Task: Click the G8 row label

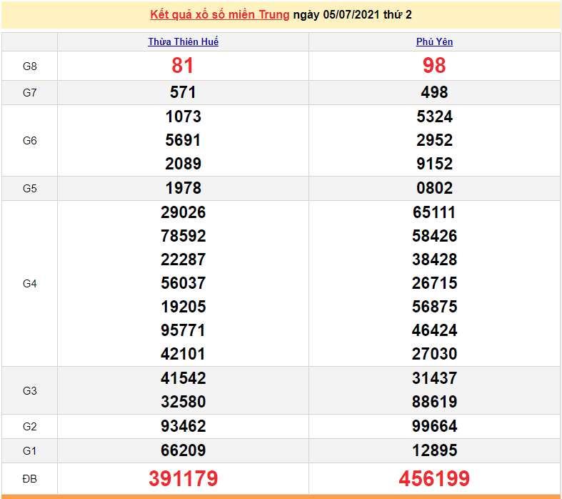Action: [x=29, y=66]
